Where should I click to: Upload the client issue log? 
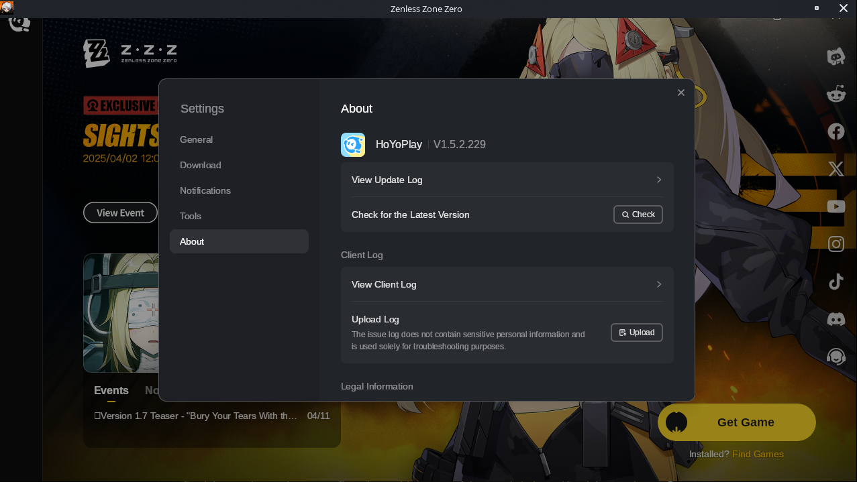[637, 333]
